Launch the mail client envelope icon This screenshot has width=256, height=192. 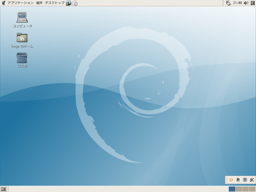tap(75, 3)
